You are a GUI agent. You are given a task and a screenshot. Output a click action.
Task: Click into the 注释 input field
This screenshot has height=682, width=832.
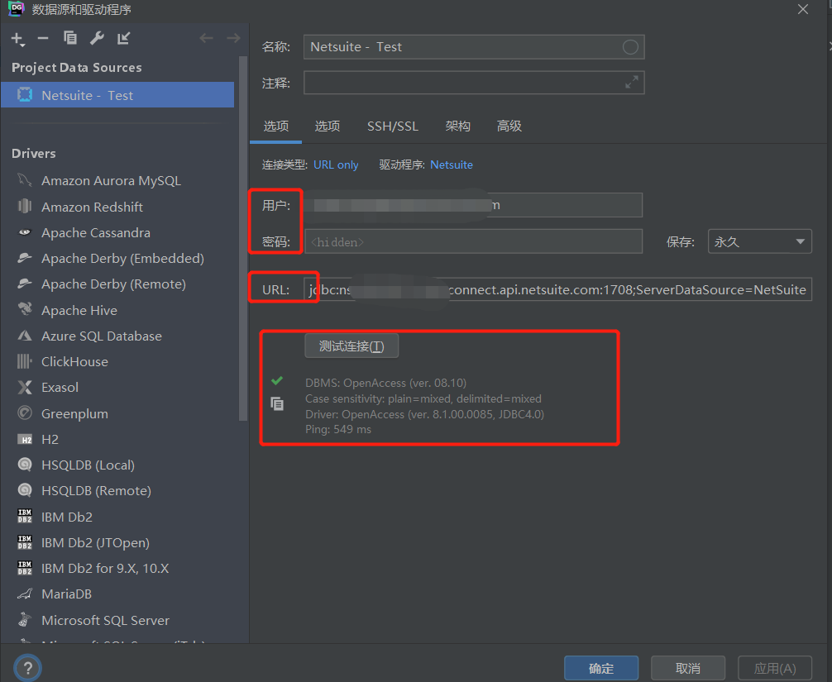click(474, 83)
